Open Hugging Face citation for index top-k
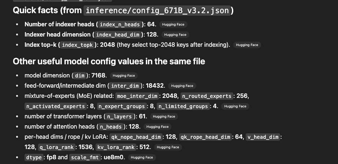The height and width of the screenshot is (164, 338). pos(247,45)
